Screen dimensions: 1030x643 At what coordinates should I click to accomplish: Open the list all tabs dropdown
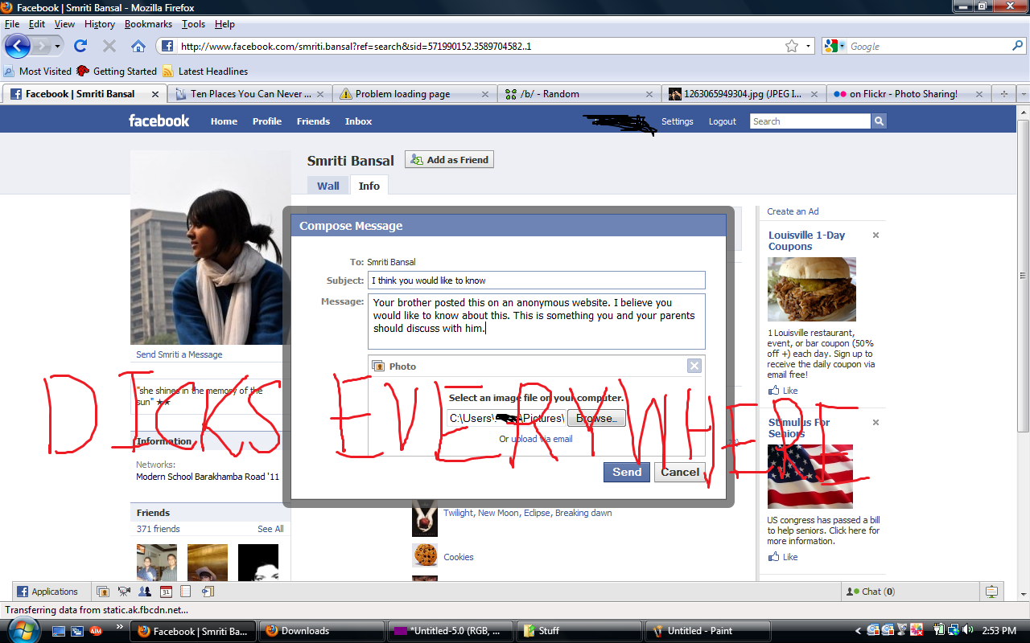pyautogui.click(x=1023, y=94)
